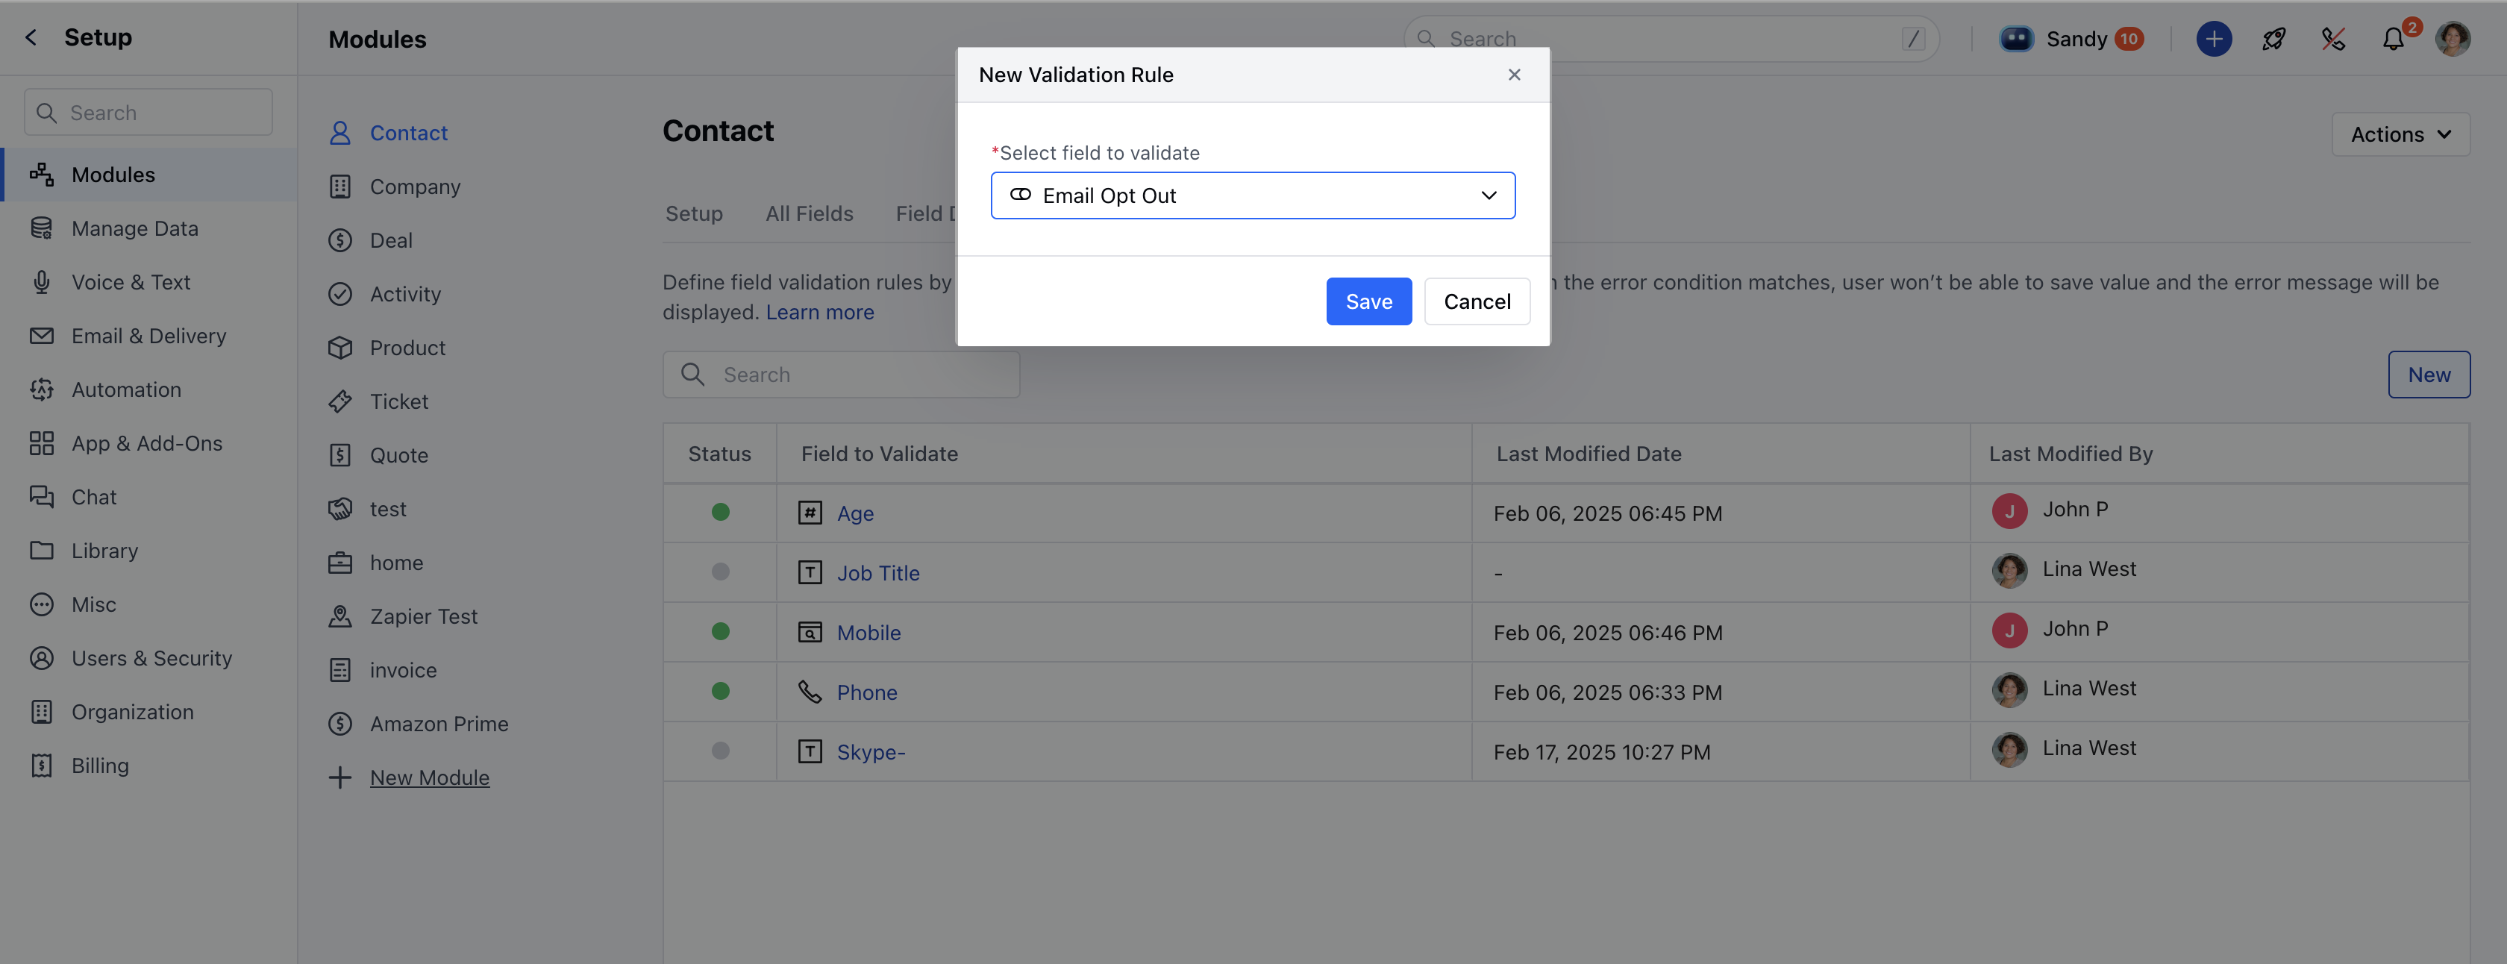Click the back arrow beside Setup
2507x964 pixels.
click(31, 37)
